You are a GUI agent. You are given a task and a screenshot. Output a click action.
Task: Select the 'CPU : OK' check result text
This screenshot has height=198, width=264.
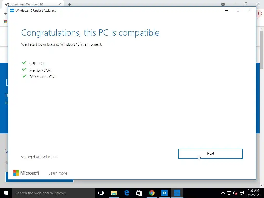(x=37, y=64)
